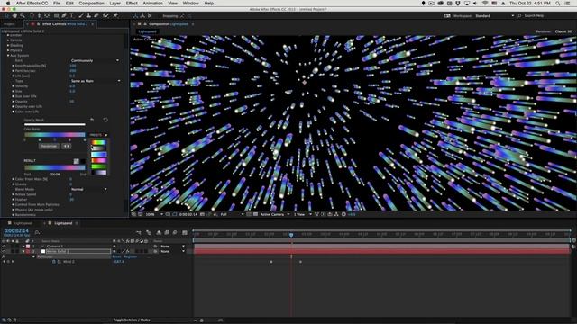The height and width of the screenshot is (324, 577).
Task: Select the Rotation tool
Action: pyautogui.click(x=32, y=16)
